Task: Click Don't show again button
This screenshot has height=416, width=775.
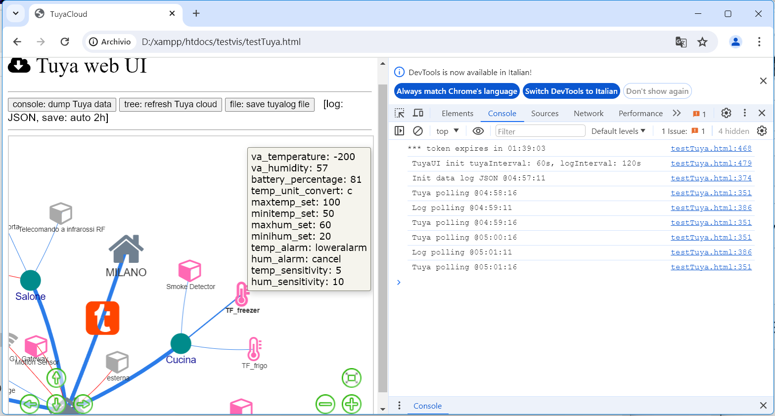Action: [657, 91]
